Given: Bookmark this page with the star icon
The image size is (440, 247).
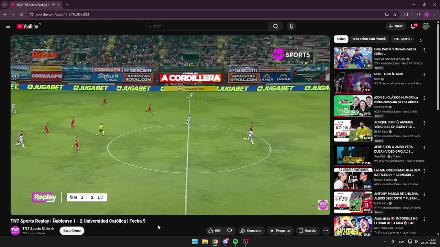Looking at the screenshot, I should 395,14.
